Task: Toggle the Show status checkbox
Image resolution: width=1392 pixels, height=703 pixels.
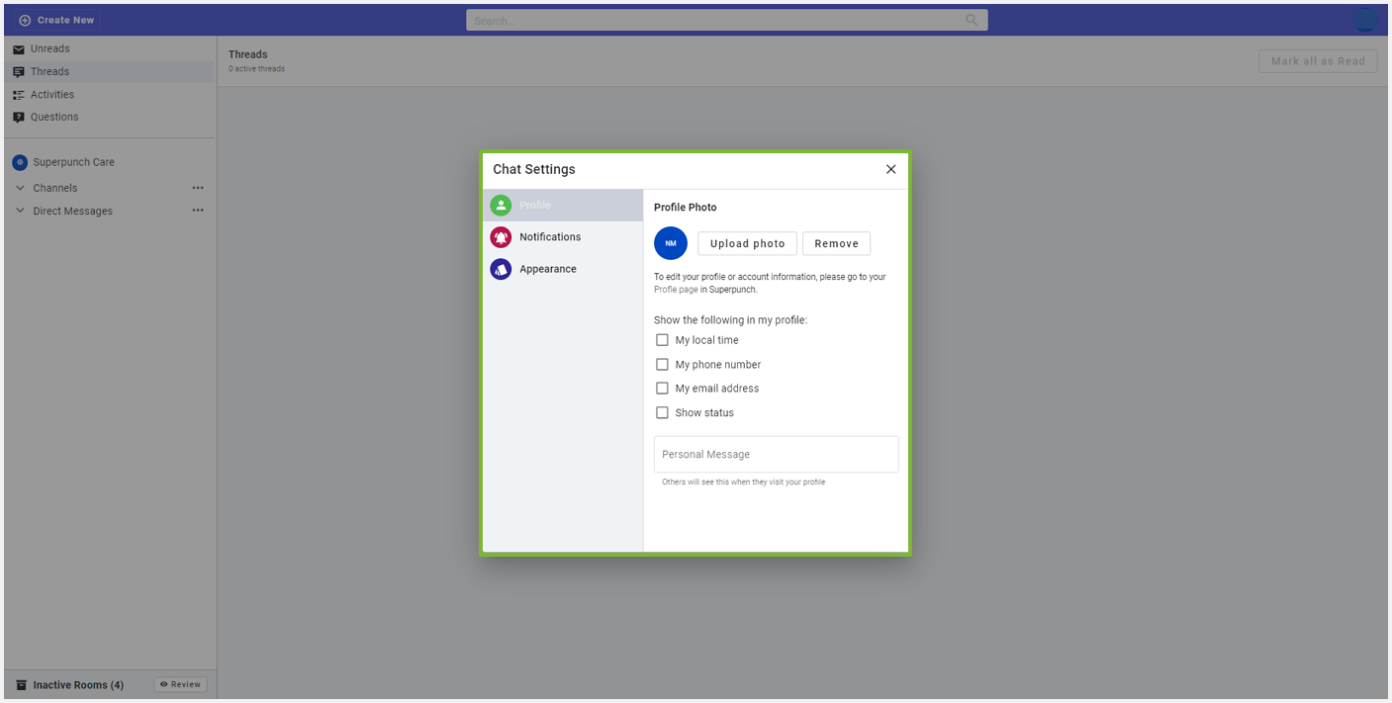Action: coord(663,413)
